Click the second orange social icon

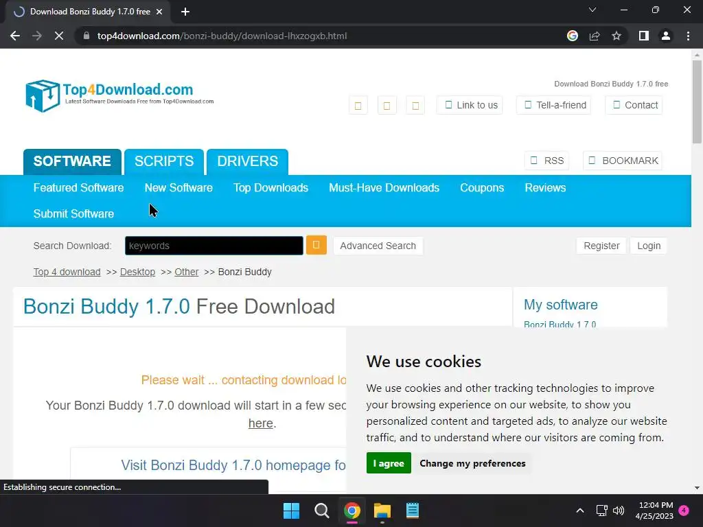click(387, 105)
